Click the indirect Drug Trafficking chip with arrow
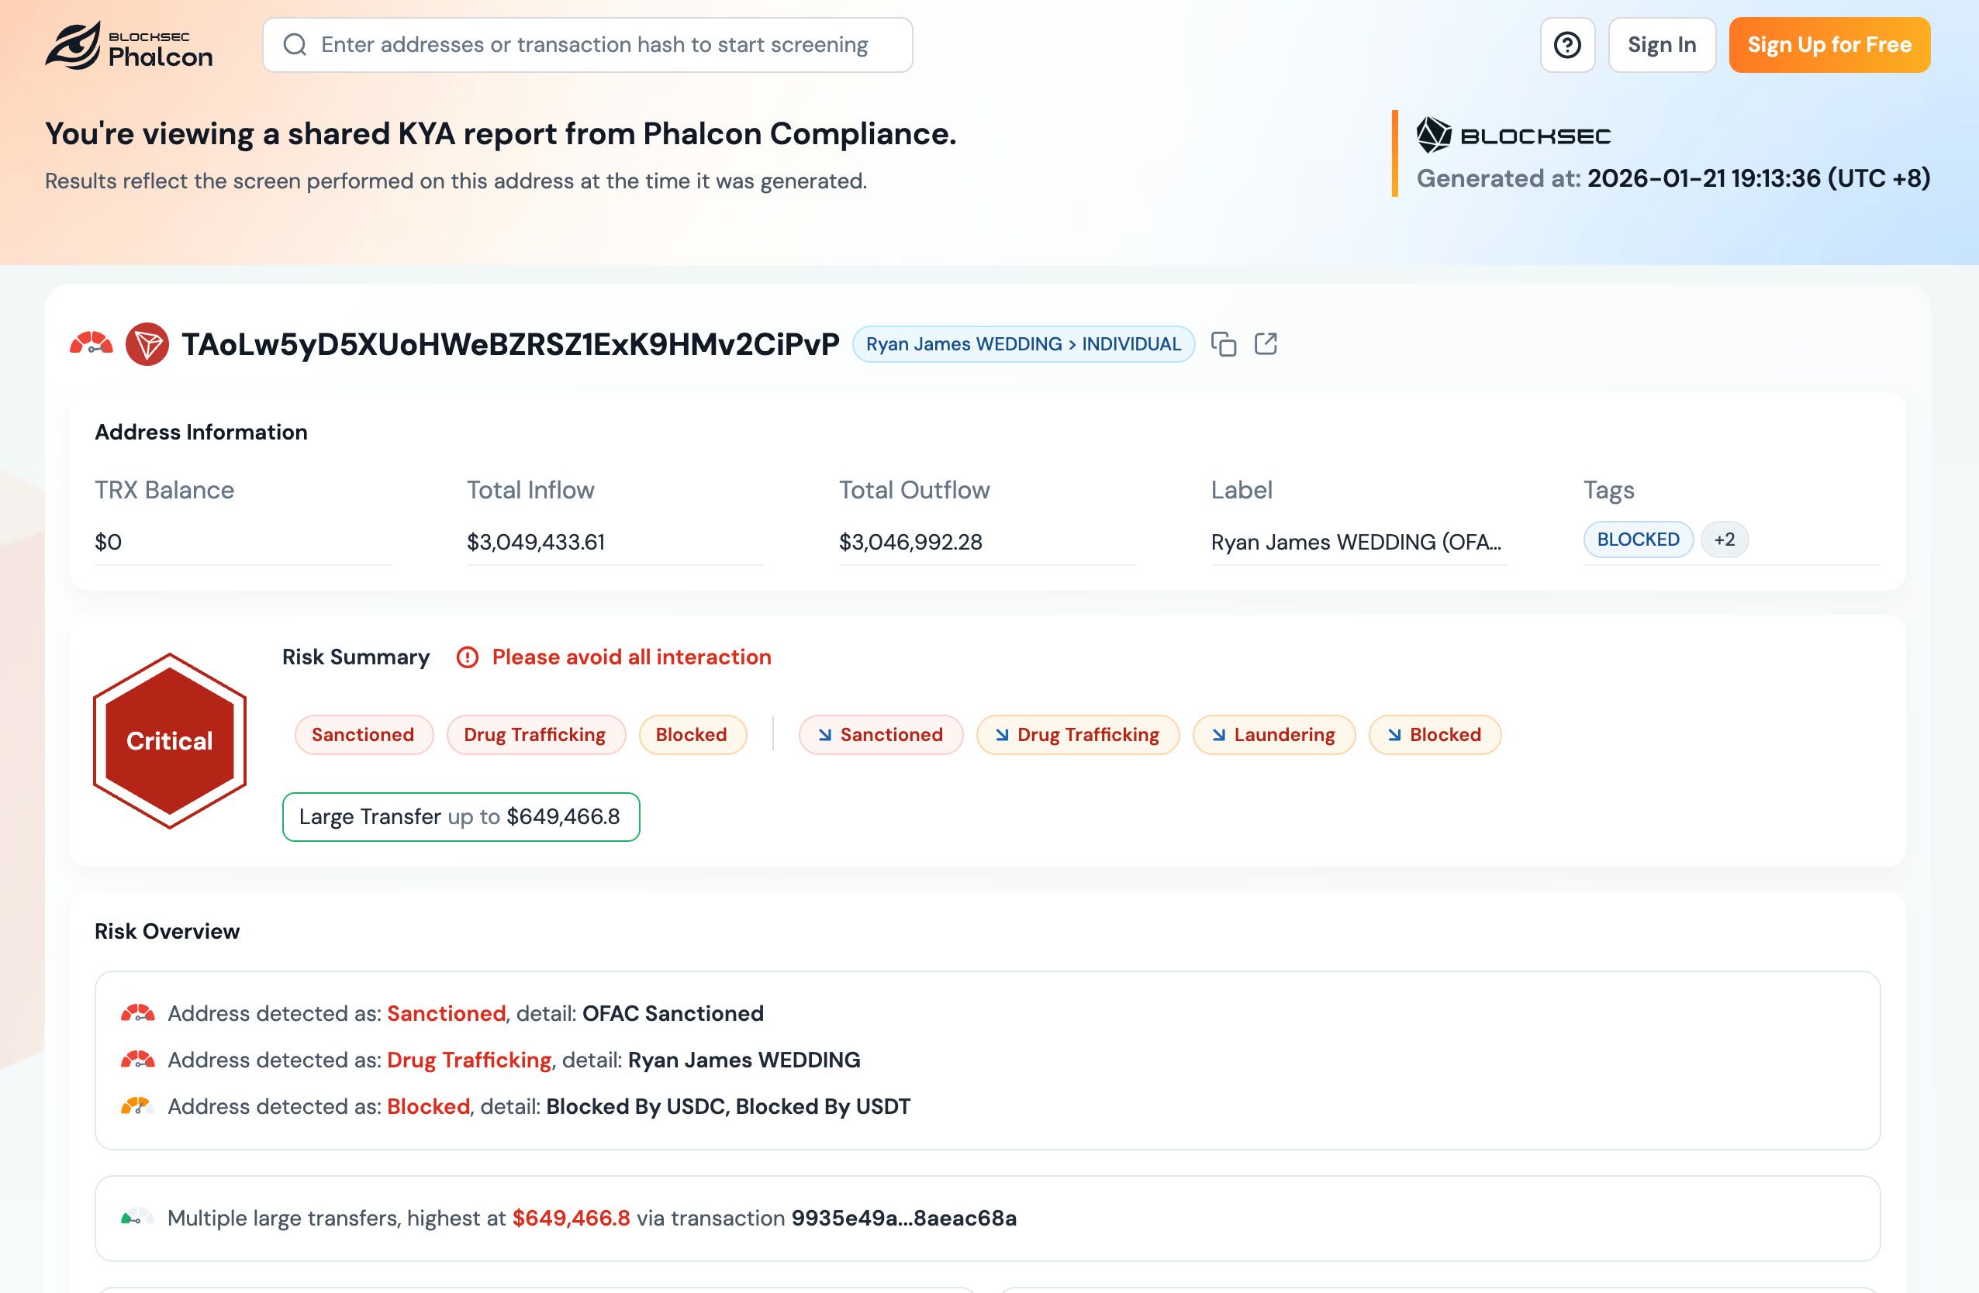 coord(1078,735)
